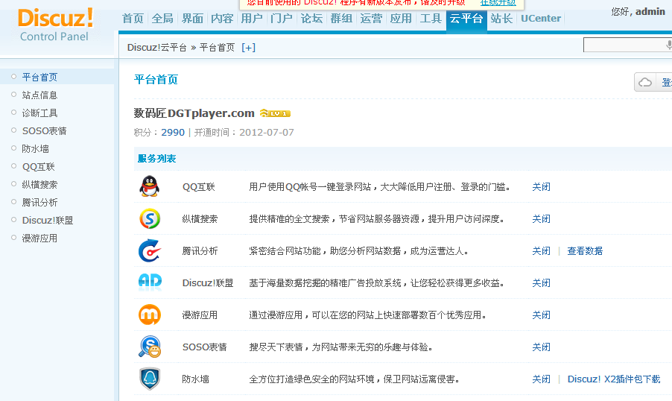672x401 pixels.
Task: Click the 漫游应用 orange m icon
Action: (150, 315)
